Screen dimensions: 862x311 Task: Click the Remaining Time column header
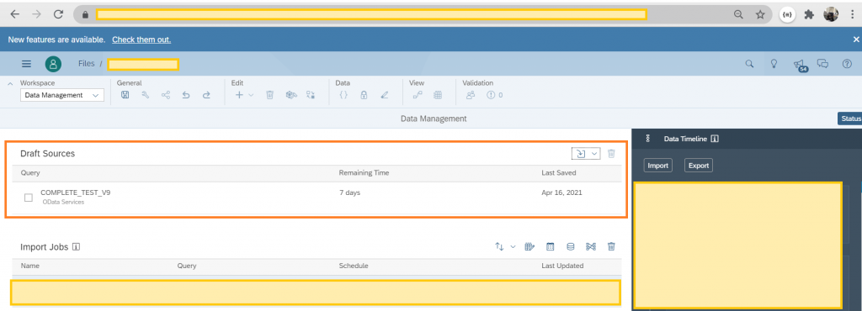(364, 173)
